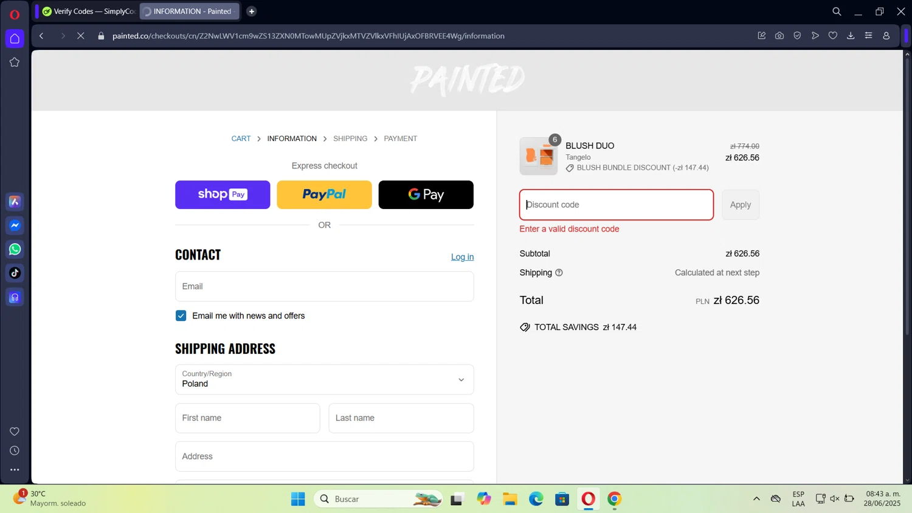Click the shipping help question mark
The height and width of the screenshot is (513, 912).
point(559,273)
